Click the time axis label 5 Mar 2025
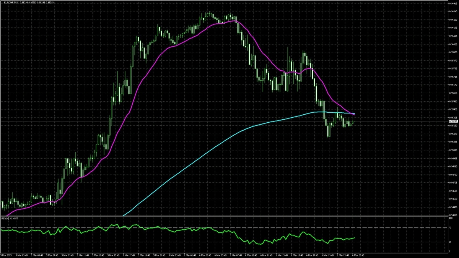 tap(7, 255)
